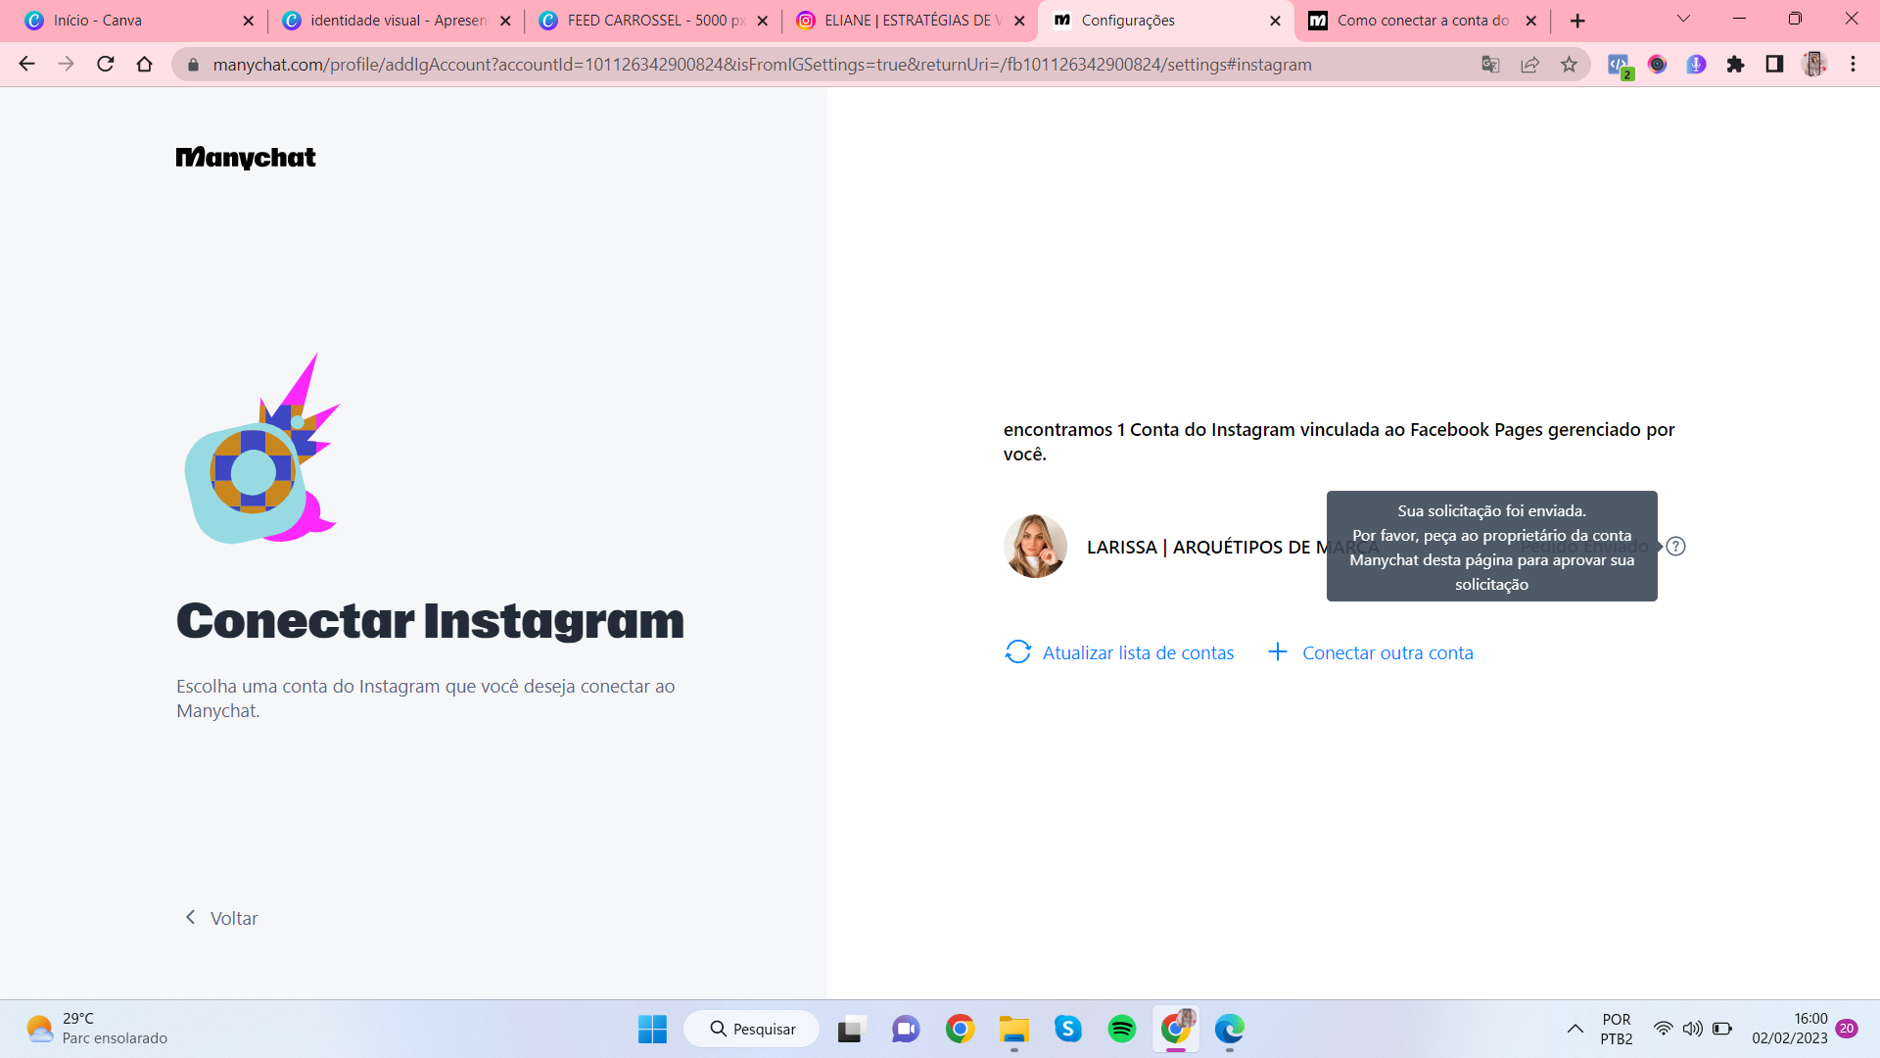Open the Chrome profile avatar
This screenshot has height=1058, width=1880.
[1814, 65]
